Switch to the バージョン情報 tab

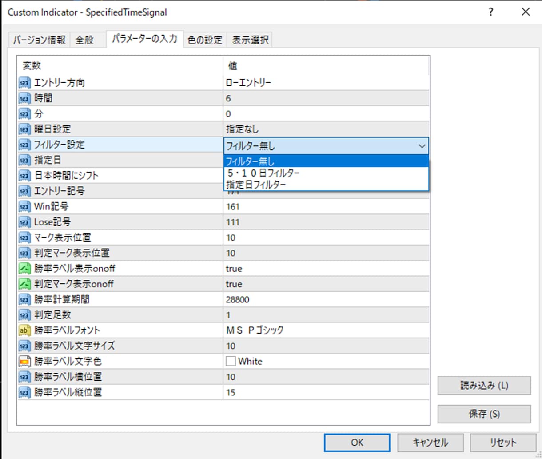pyautogui.click(x=39, y=40)
